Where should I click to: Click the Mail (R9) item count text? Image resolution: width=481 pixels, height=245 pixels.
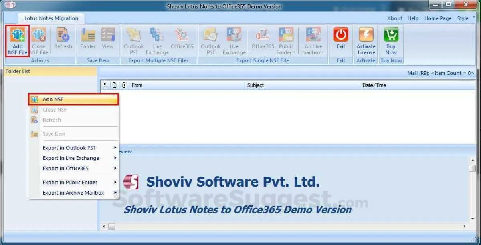coord(441,73)
